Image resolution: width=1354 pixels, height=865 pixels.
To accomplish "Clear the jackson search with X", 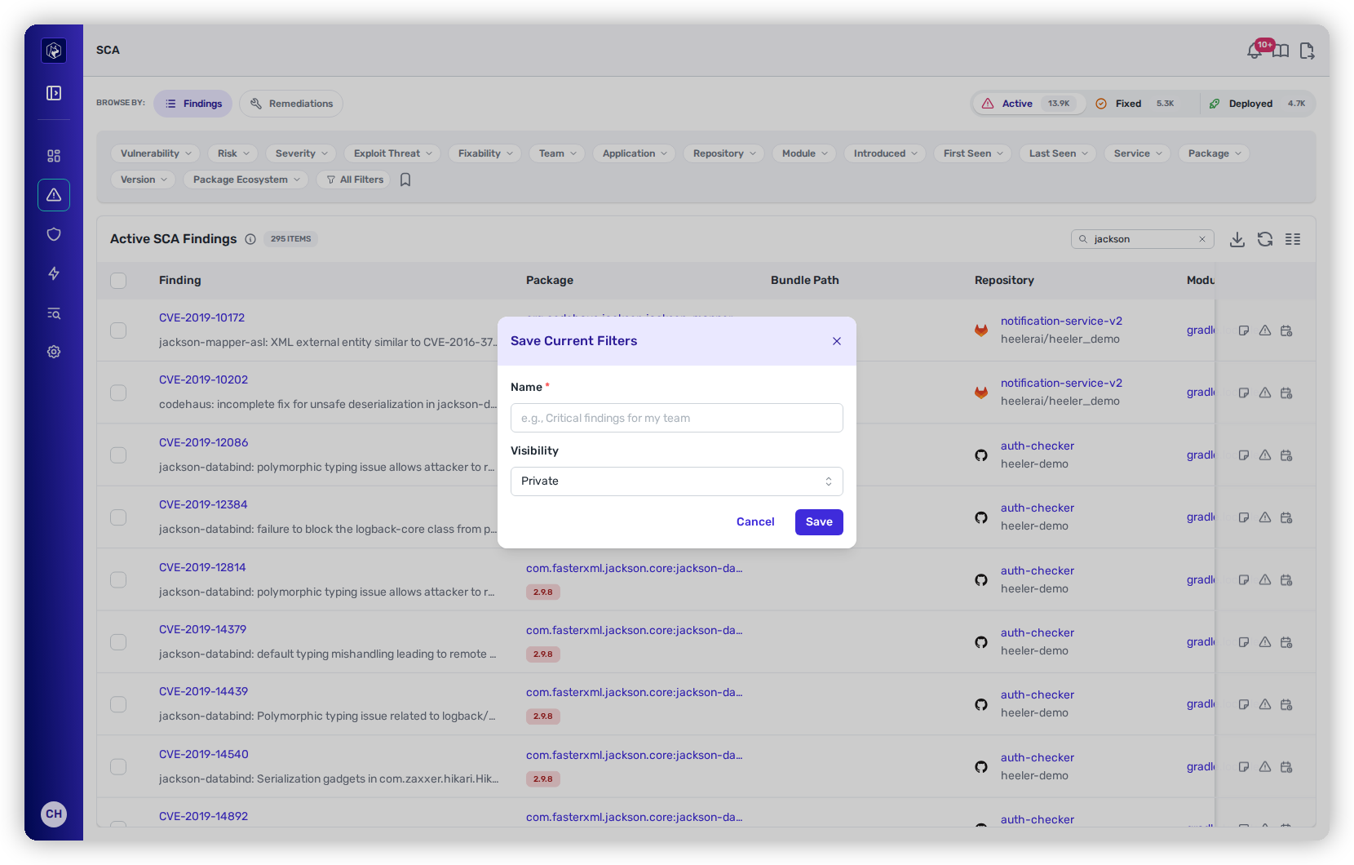I will (x=1202, y=239).
